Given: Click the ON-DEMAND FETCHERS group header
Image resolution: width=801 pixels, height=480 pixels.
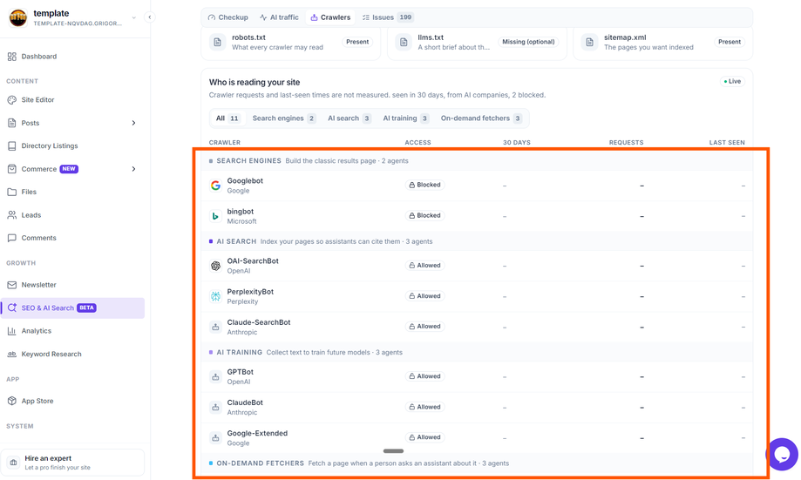Looking at the screenshot, I should tap(477, 463).
